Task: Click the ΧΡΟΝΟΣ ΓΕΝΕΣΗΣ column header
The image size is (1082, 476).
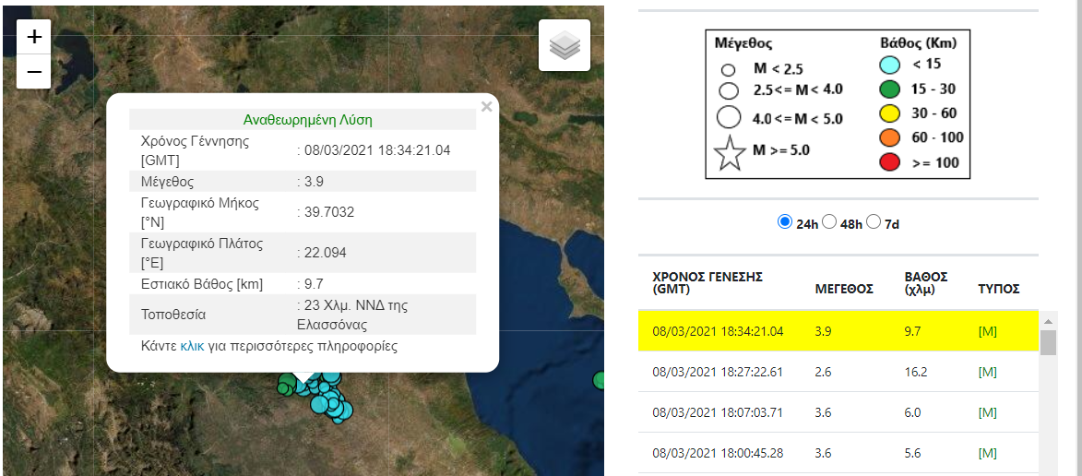Action: click(x=707, y=282)
